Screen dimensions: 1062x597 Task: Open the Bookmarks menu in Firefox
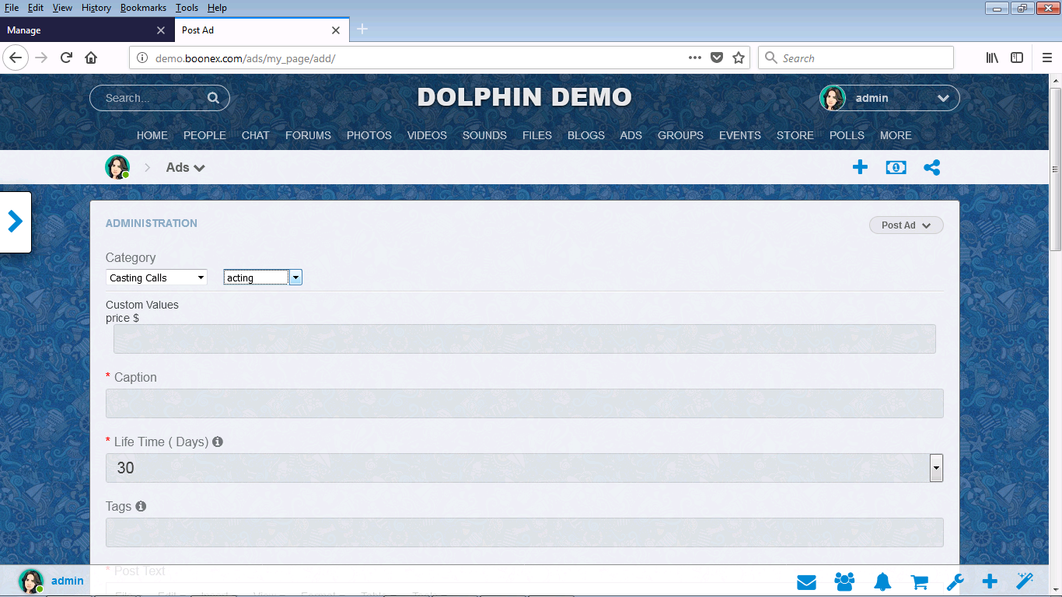[144, 8]
